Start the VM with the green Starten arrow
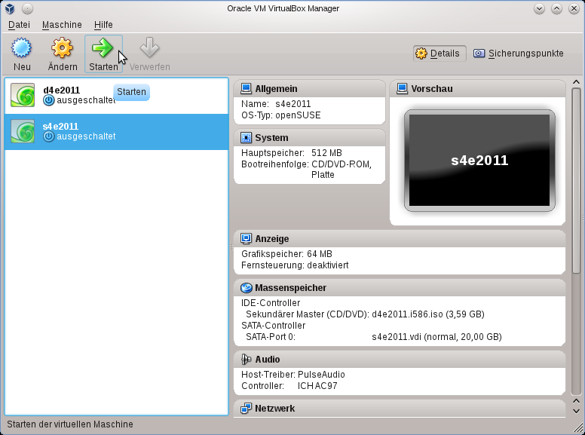Viewport: 585px width, 435px height. coord(103,47)
